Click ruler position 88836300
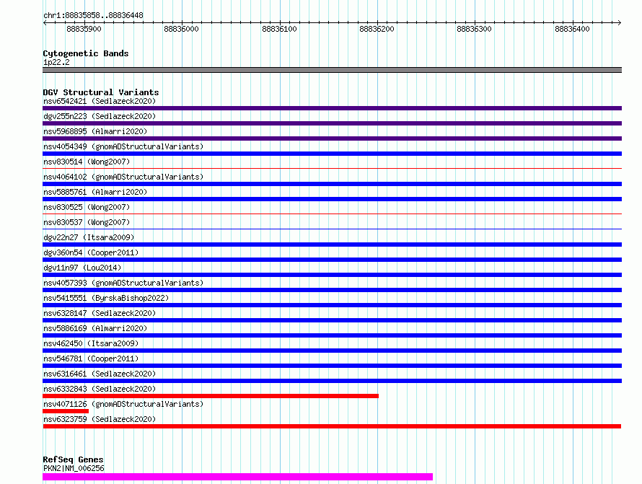Image resolution: width=642 pixels, height=484 pixels. [x=474, y=29]
